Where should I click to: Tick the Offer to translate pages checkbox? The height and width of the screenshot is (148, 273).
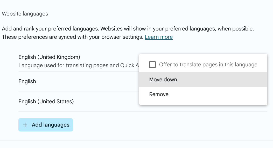click(x=152, y=65)
